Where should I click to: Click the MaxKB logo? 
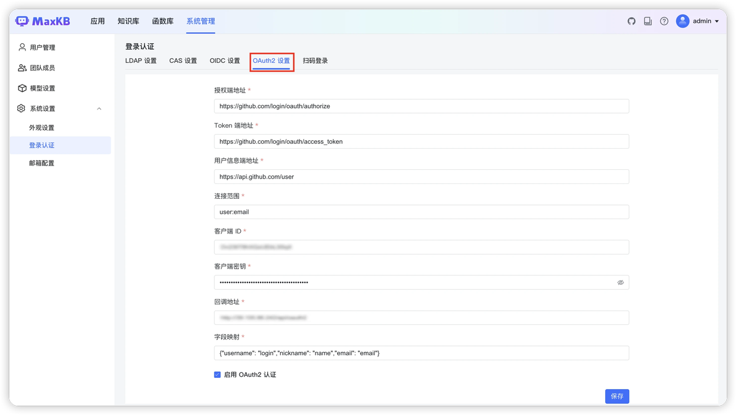pos(43,21)
